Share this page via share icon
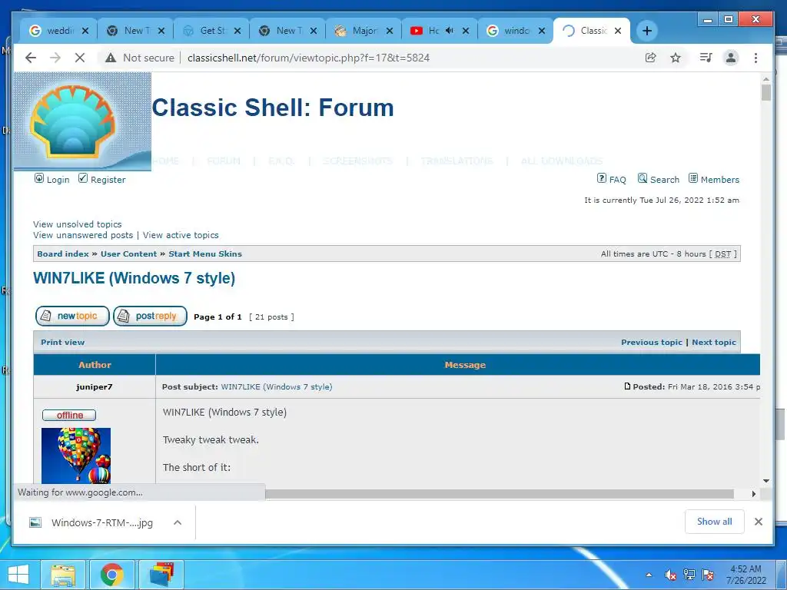The width and height of the screenshot is (787, 590). 650,58
